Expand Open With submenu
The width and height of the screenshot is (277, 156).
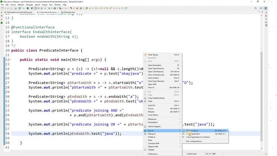162,84
